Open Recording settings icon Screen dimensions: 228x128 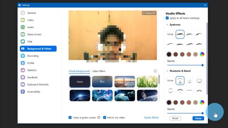[23, 56]
